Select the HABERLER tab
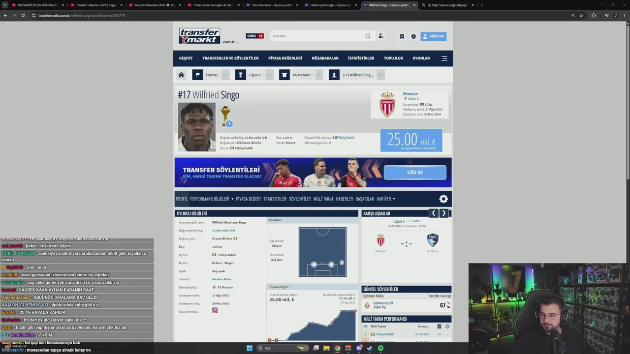The height and width of the screenshot is (354, 630). [345, 199]
